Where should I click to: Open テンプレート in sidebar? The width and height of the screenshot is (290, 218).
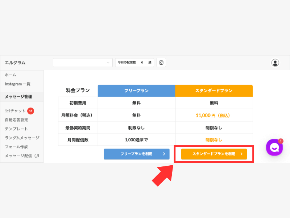pos(16,129)
